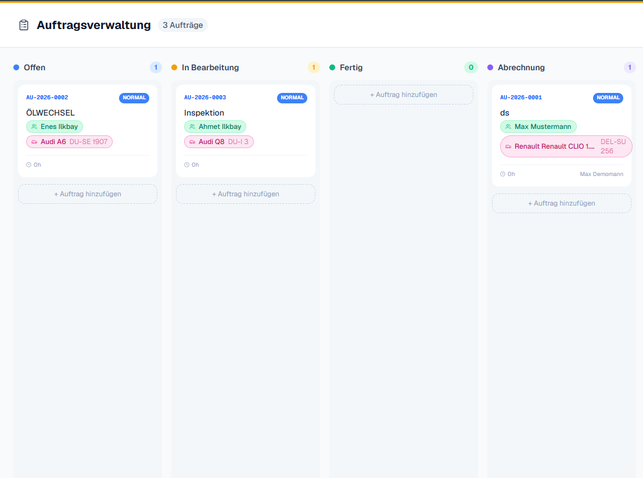This screenshot has height=478, width=643.
Task: Click the DEL-SU 256 license plate text
Action: [613, 146]
